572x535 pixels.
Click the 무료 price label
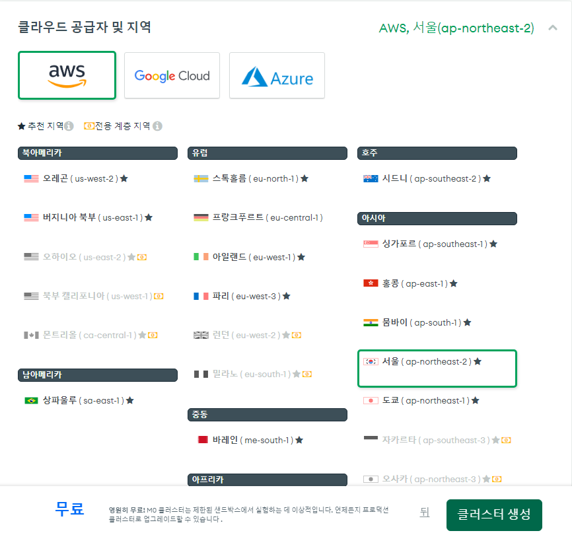(x=69, y=509)
